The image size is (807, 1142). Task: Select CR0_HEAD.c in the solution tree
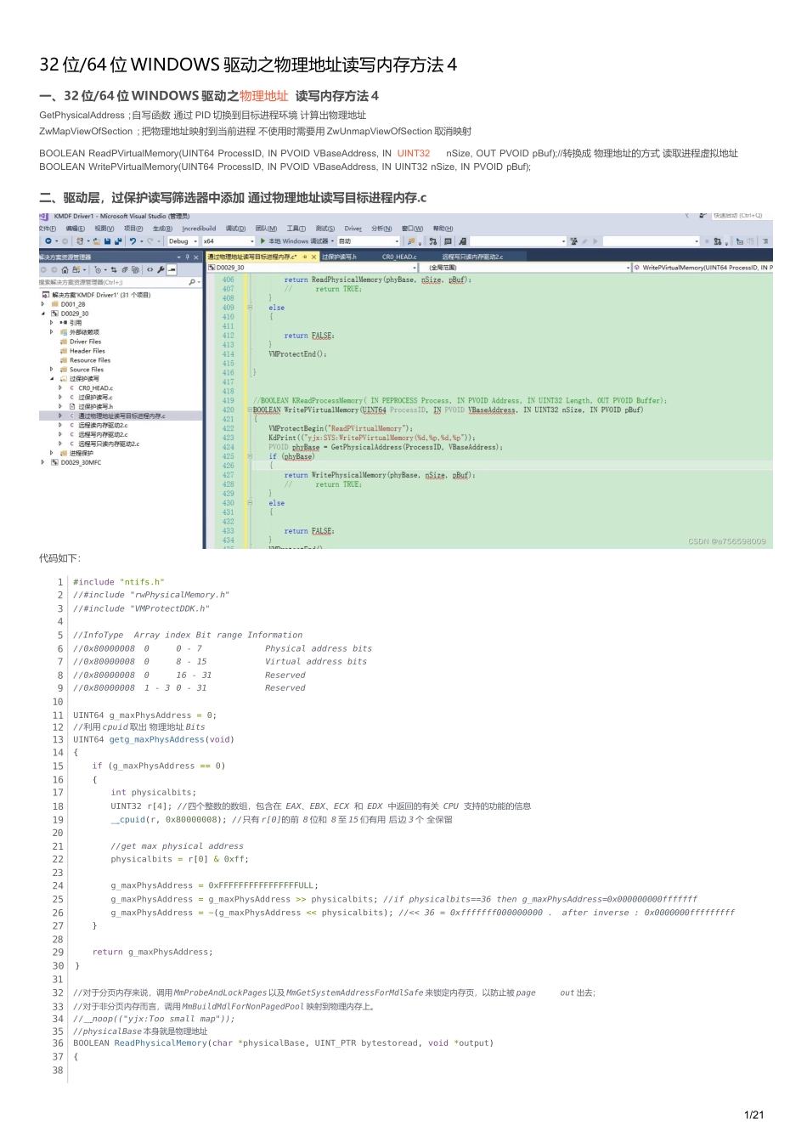pos(95,388)
